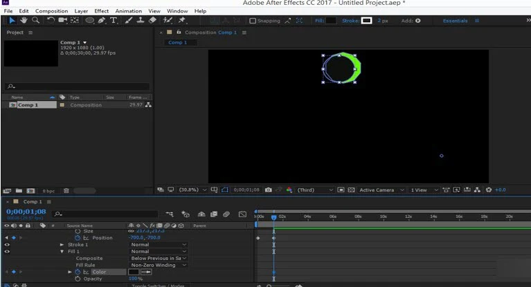Open the Fill 1 Normal blend mode dropdown

point(159,252)
